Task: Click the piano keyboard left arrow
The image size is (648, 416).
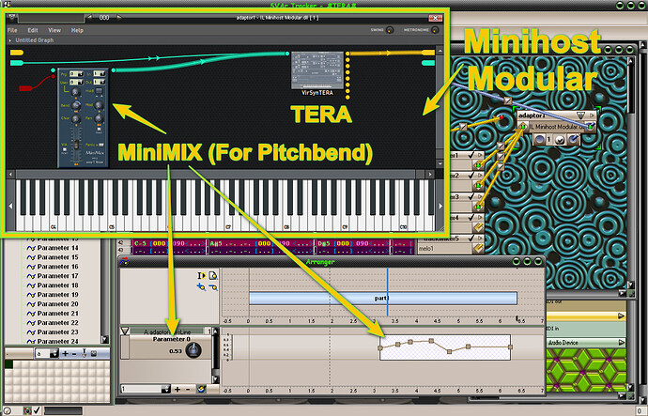Action: click(10, 206)
